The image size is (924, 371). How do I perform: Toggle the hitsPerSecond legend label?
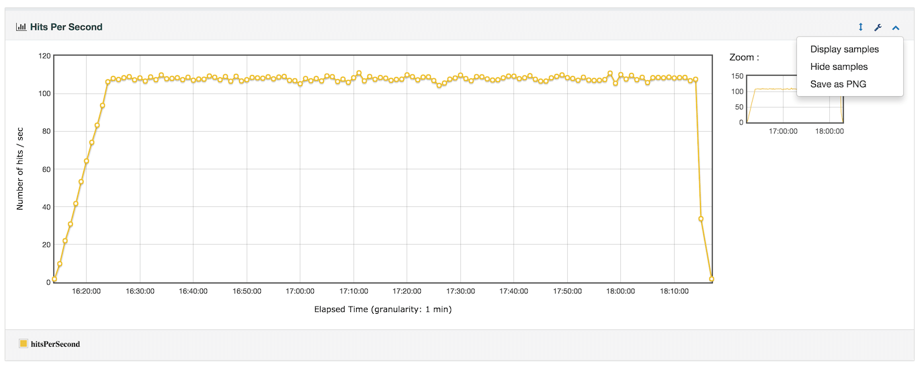[55, 344]
